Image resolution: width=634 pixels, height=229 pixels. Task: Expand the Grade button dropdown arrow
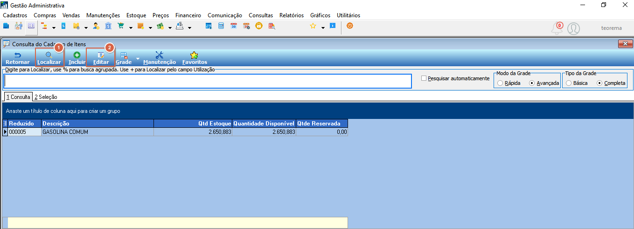(137, 58)
